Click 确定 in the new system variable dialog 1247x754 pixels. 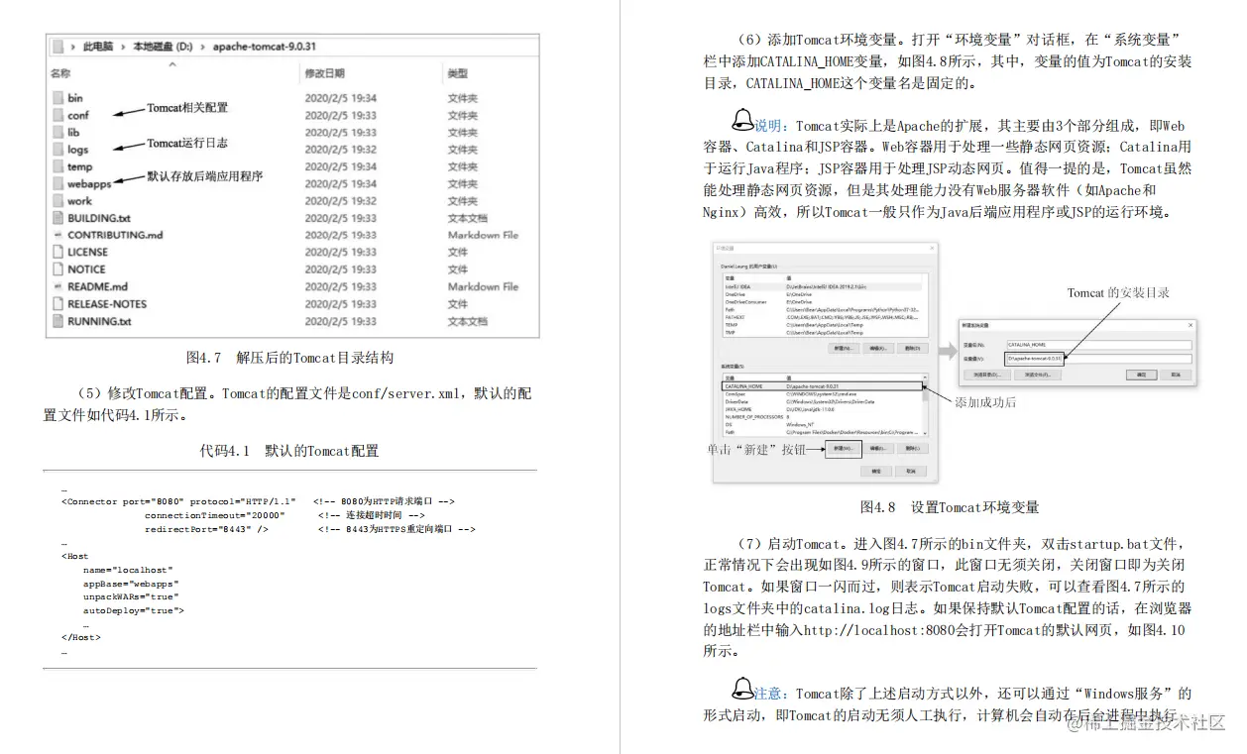[x=1141, y=375]
